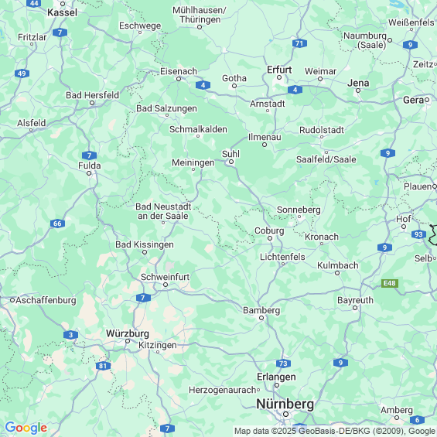Click the A93 highway shield near Hof
Viewport: 437px width, 437px height.
[x=418, y=234]
